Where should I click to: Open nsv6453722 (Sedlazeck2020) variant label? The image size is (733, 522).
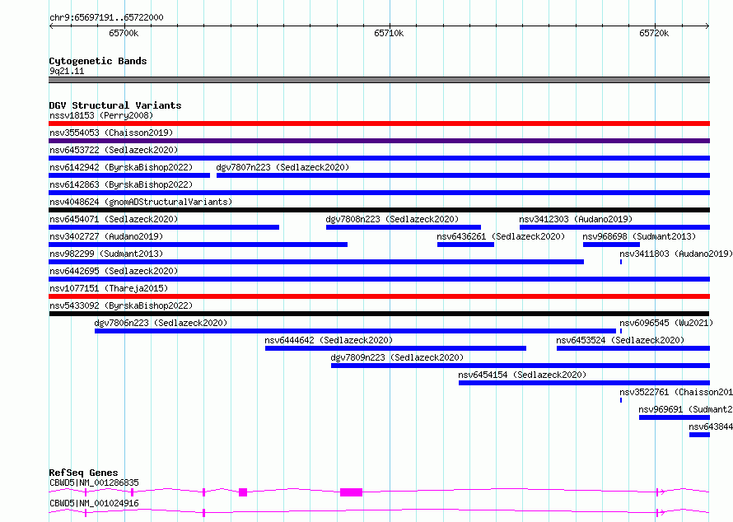[x=114, y=150]
